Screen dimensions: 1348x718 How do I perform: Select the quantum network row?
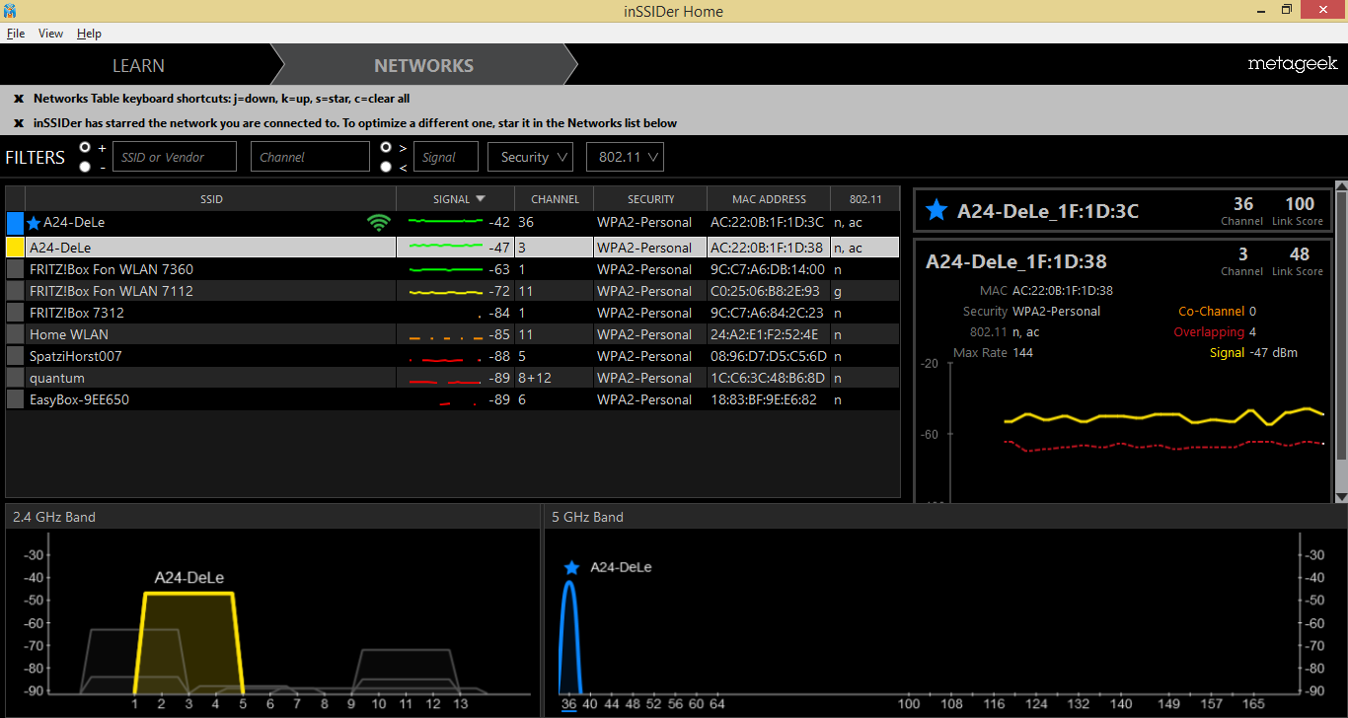tap(453, 378)
